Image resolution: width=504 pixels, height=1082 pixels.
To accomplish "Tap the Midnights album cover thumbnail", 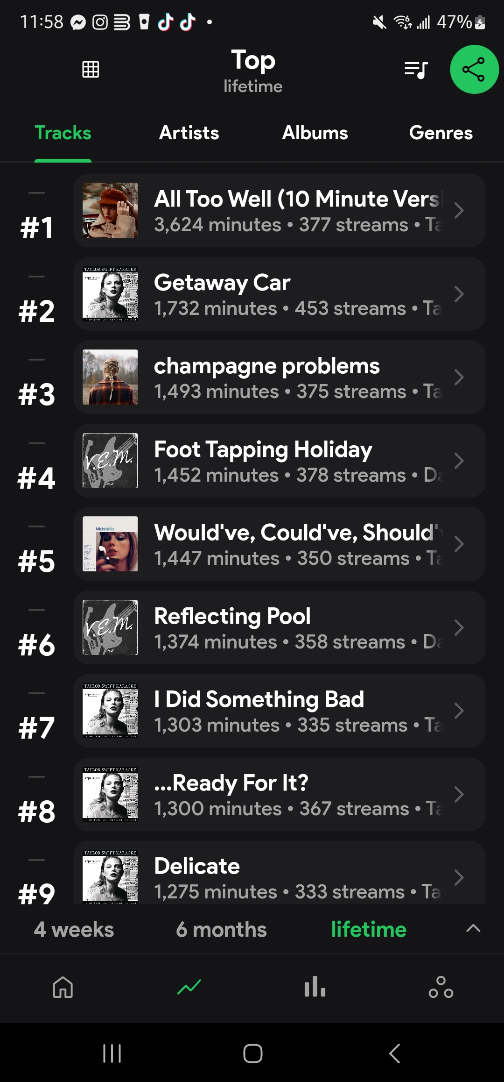I will [110, 544].
